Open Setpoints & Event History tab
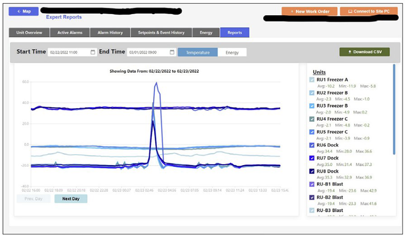 click(x=161, y=32)
